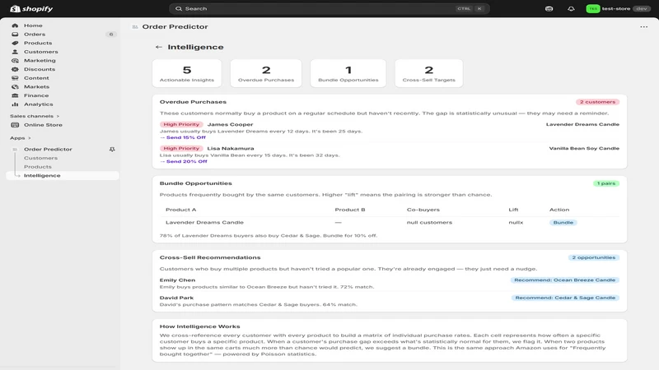Click Vanilla Bean Soy Candle label

pos(584,149)
